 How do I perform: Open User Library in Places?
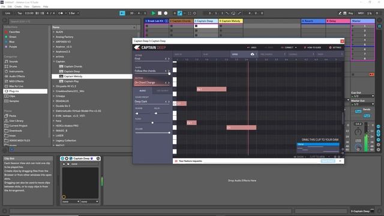pyautogui.click(x=16, y=121)
